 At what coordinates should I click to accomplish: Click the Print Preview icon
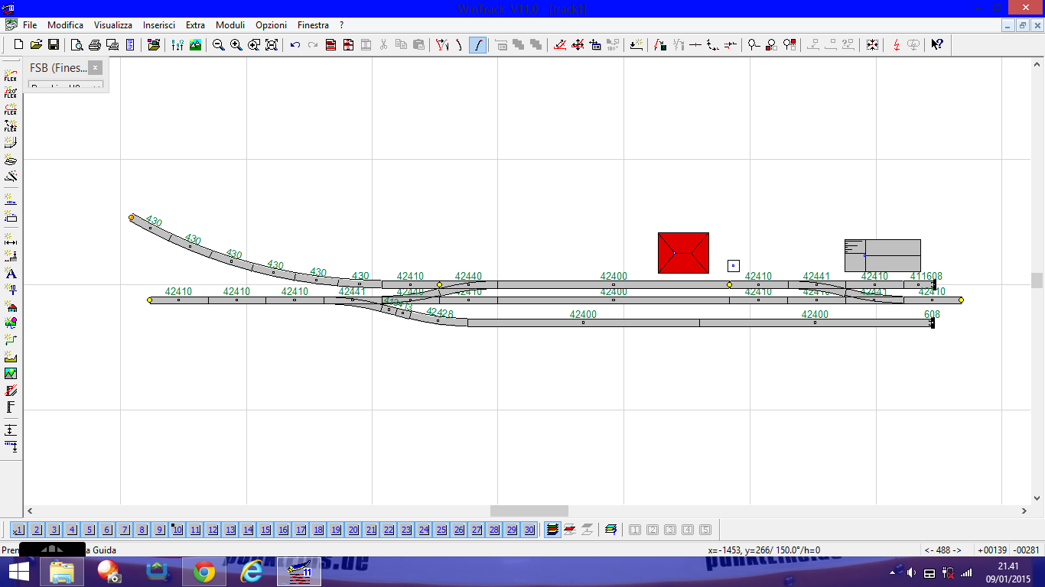coord(77,45)
